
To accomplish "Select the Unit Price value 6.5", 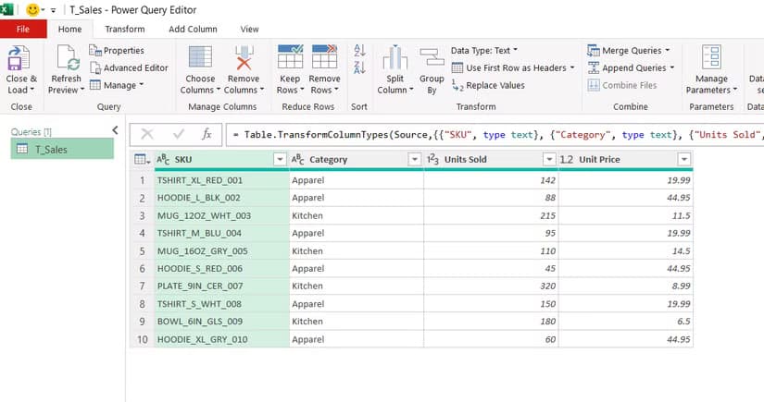I will click(x=626, y=322).
